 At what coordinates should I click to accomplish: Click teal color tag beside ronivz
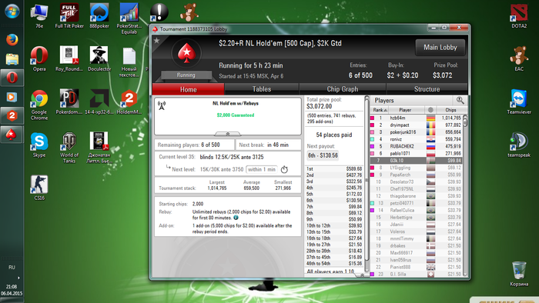click(372, 139)
